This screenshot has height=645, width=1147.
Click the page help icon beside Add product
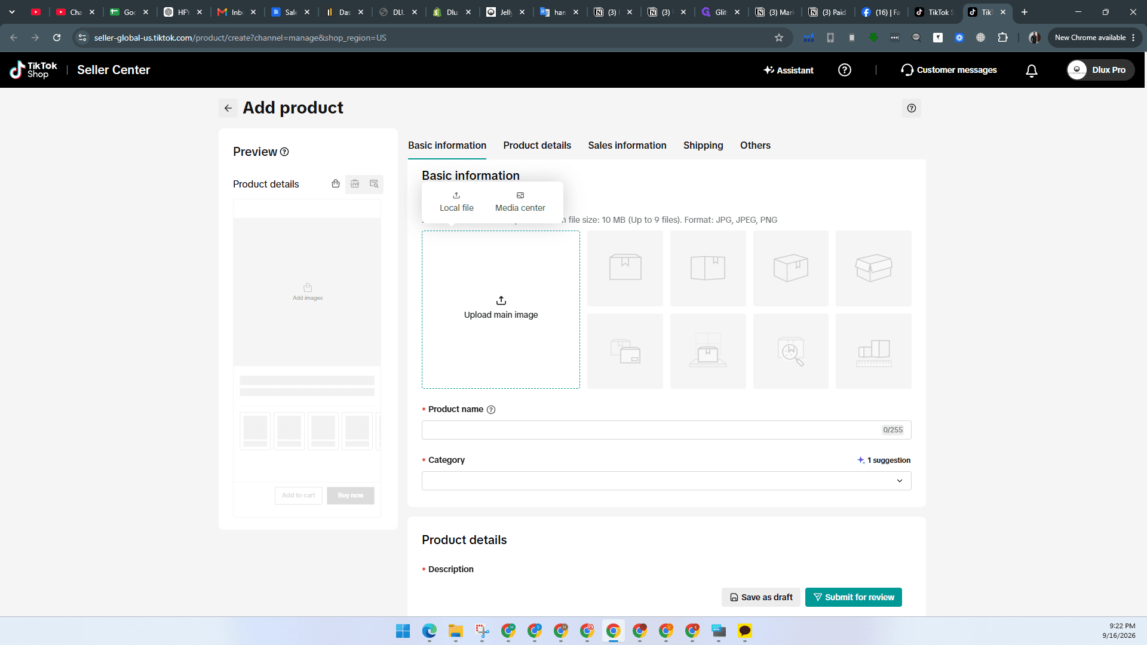pos(911,108)
